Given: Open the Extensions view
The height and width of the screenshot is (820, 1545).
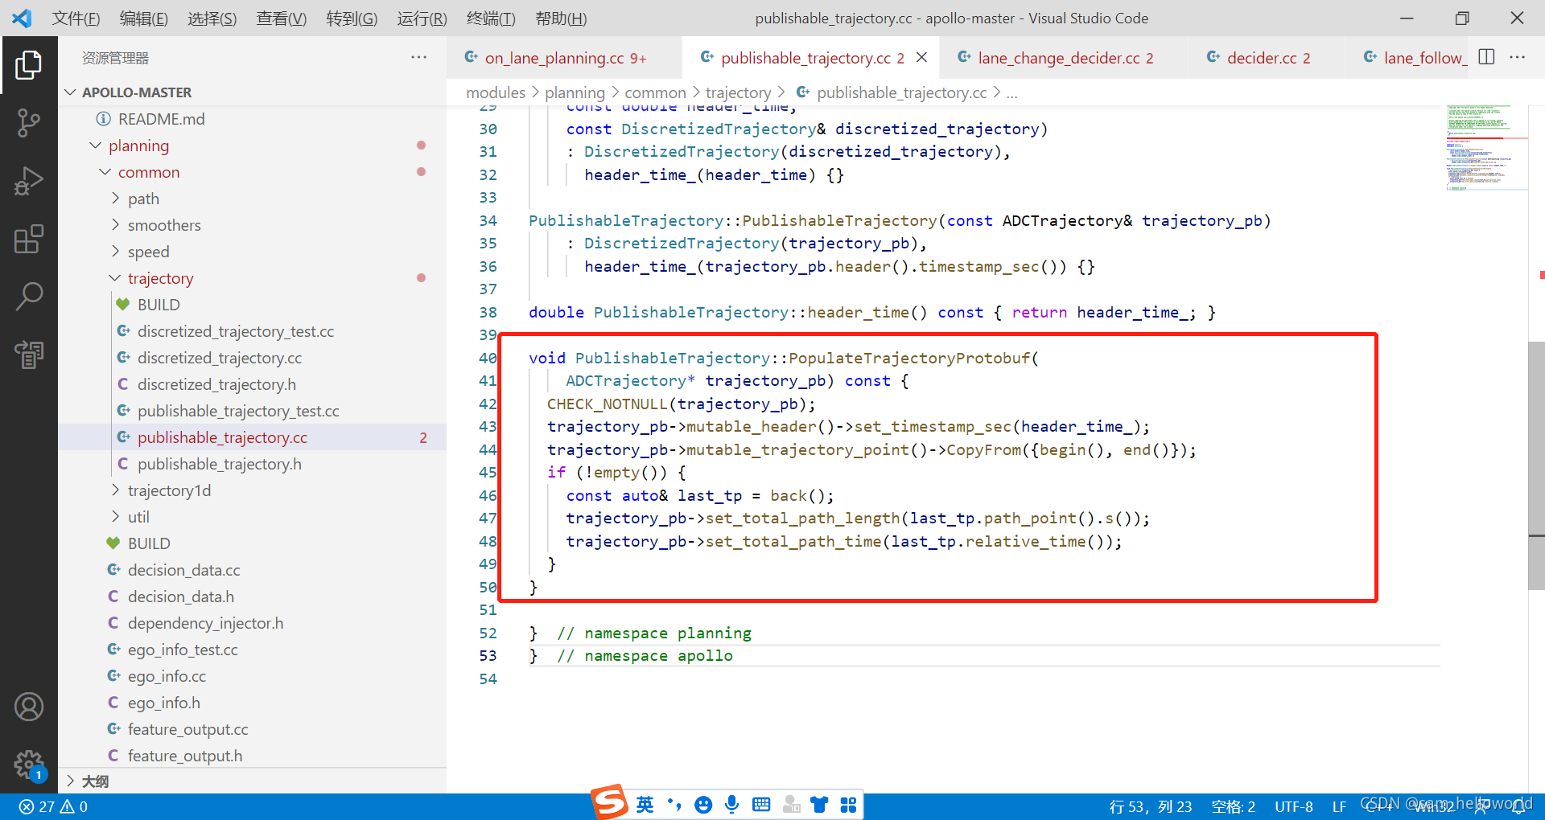Looking at the screenshot, I should 28,239.
